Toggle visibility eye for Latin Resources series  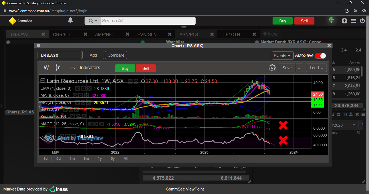pyautogui.click(x=130, y=81)
